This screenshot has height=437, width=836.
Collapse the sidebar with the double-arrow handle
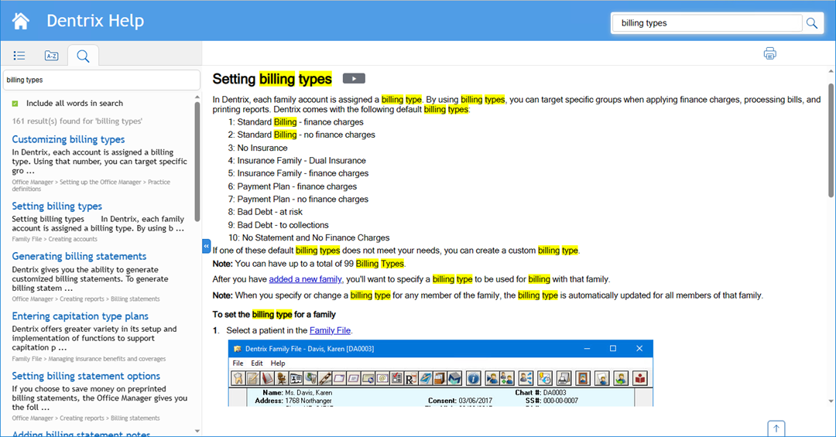click(x=207, y=246)
